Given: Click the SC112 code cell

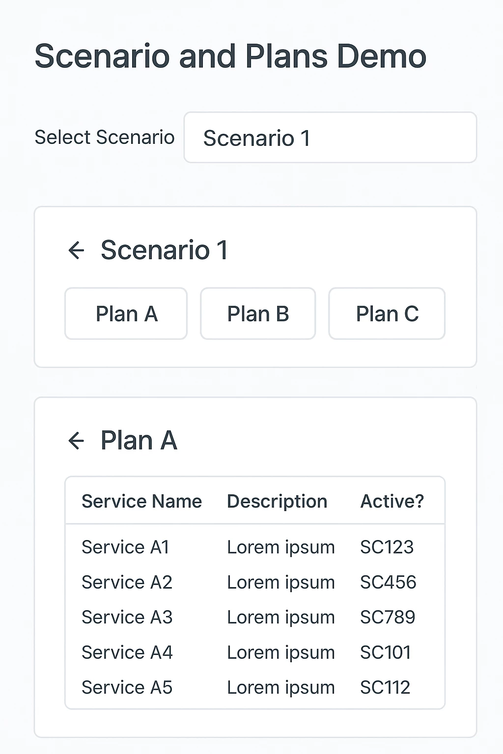Looking at the screenshot, I should pyautogui.click(x=385, y=687).
